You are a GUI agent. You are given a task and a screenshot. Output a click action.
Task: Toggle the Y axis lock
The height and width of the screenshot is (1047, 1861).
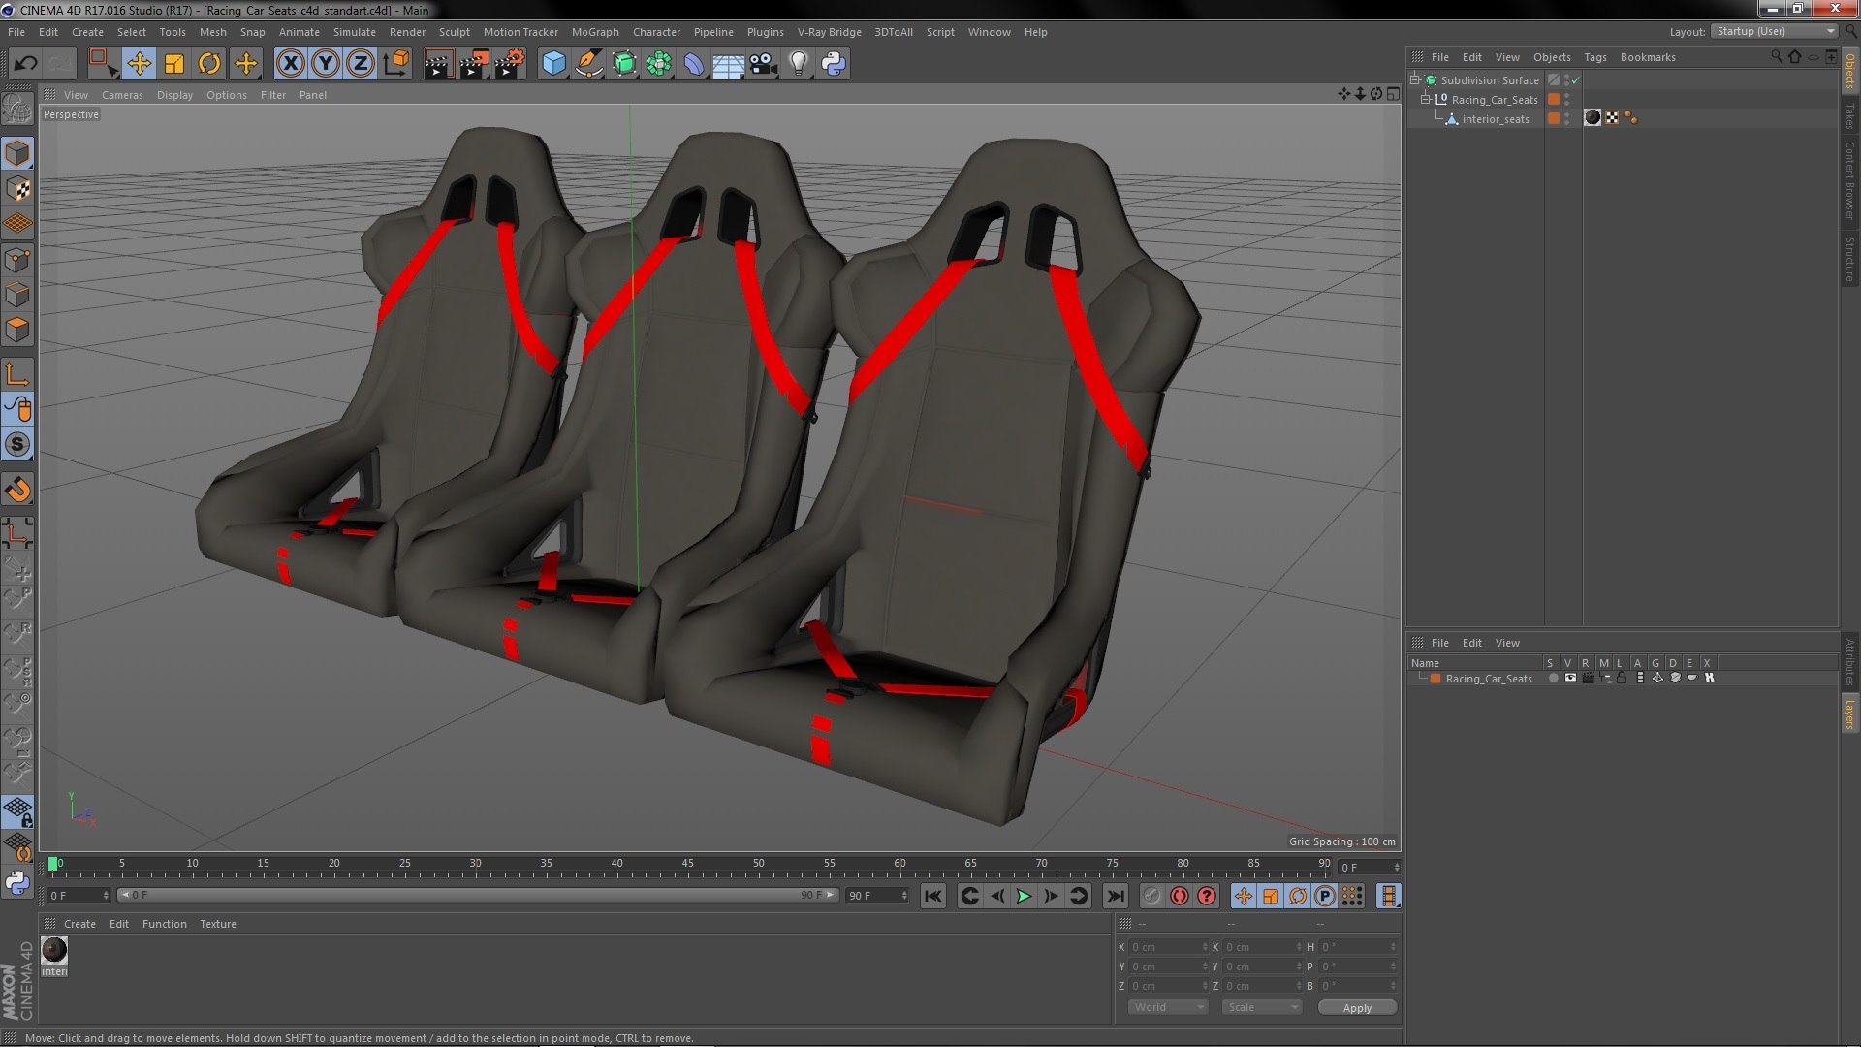[x=326, y=64]
